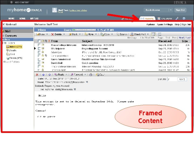This screenshot has width=194, height=145.
Task: Sort messages by the Received column header
Action: pos(165,41)
